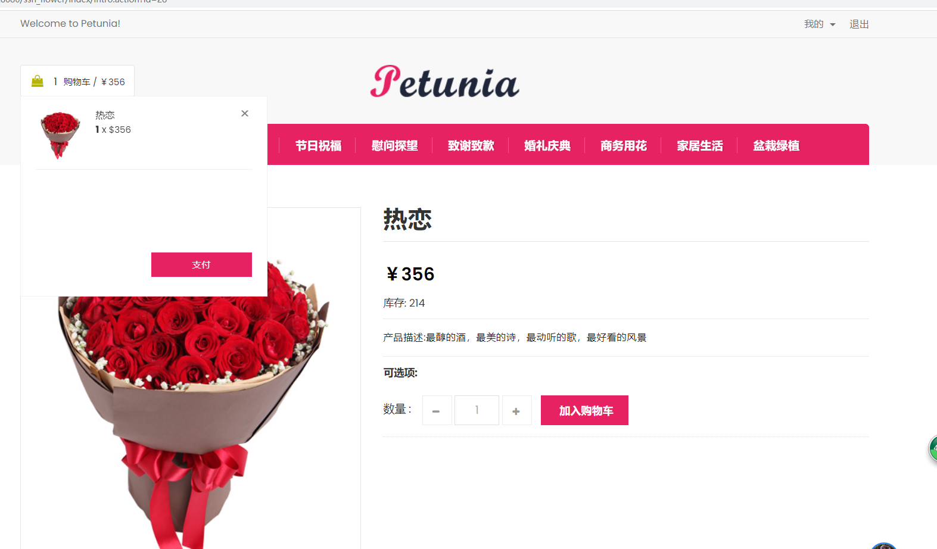Select the 家居生活 menu item
937x549 pixels.
[699, 145]
